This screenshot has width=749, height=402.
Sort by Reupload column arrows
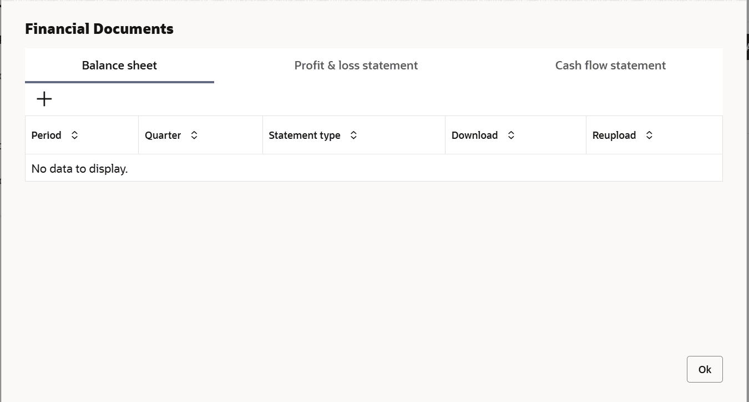click(649, 135)
